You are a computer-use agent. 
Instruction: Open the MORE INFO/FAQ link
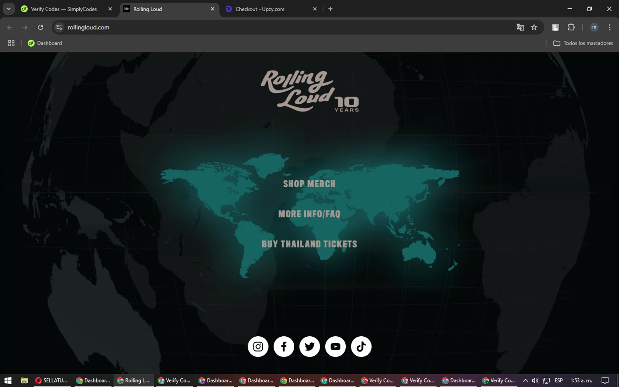click(x=309, y=214)
